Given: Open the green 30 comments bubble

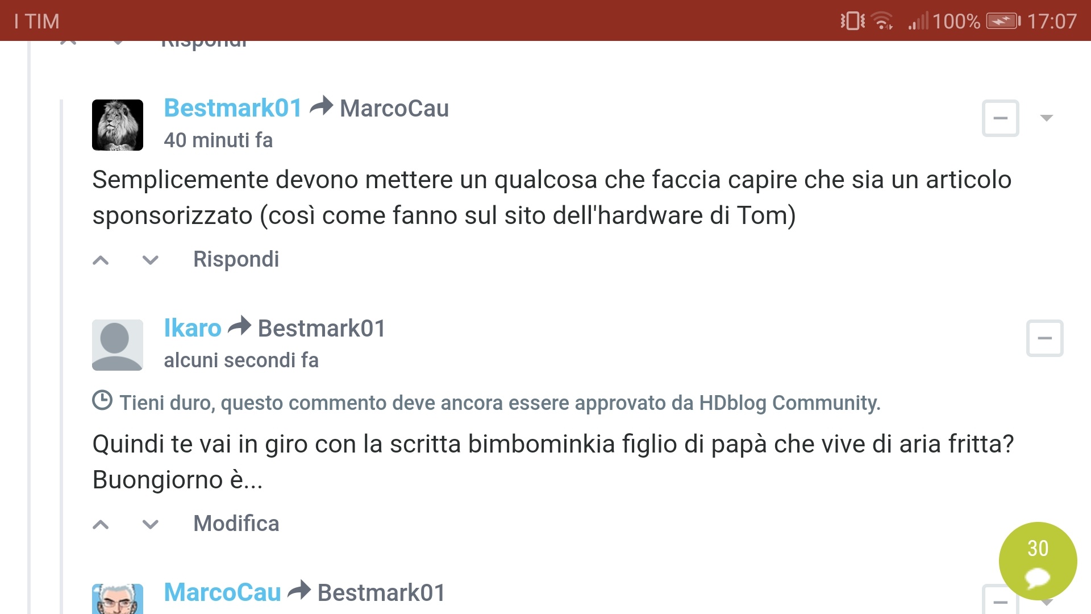Looking at the screenshot, I should (x=1038, y=561).
